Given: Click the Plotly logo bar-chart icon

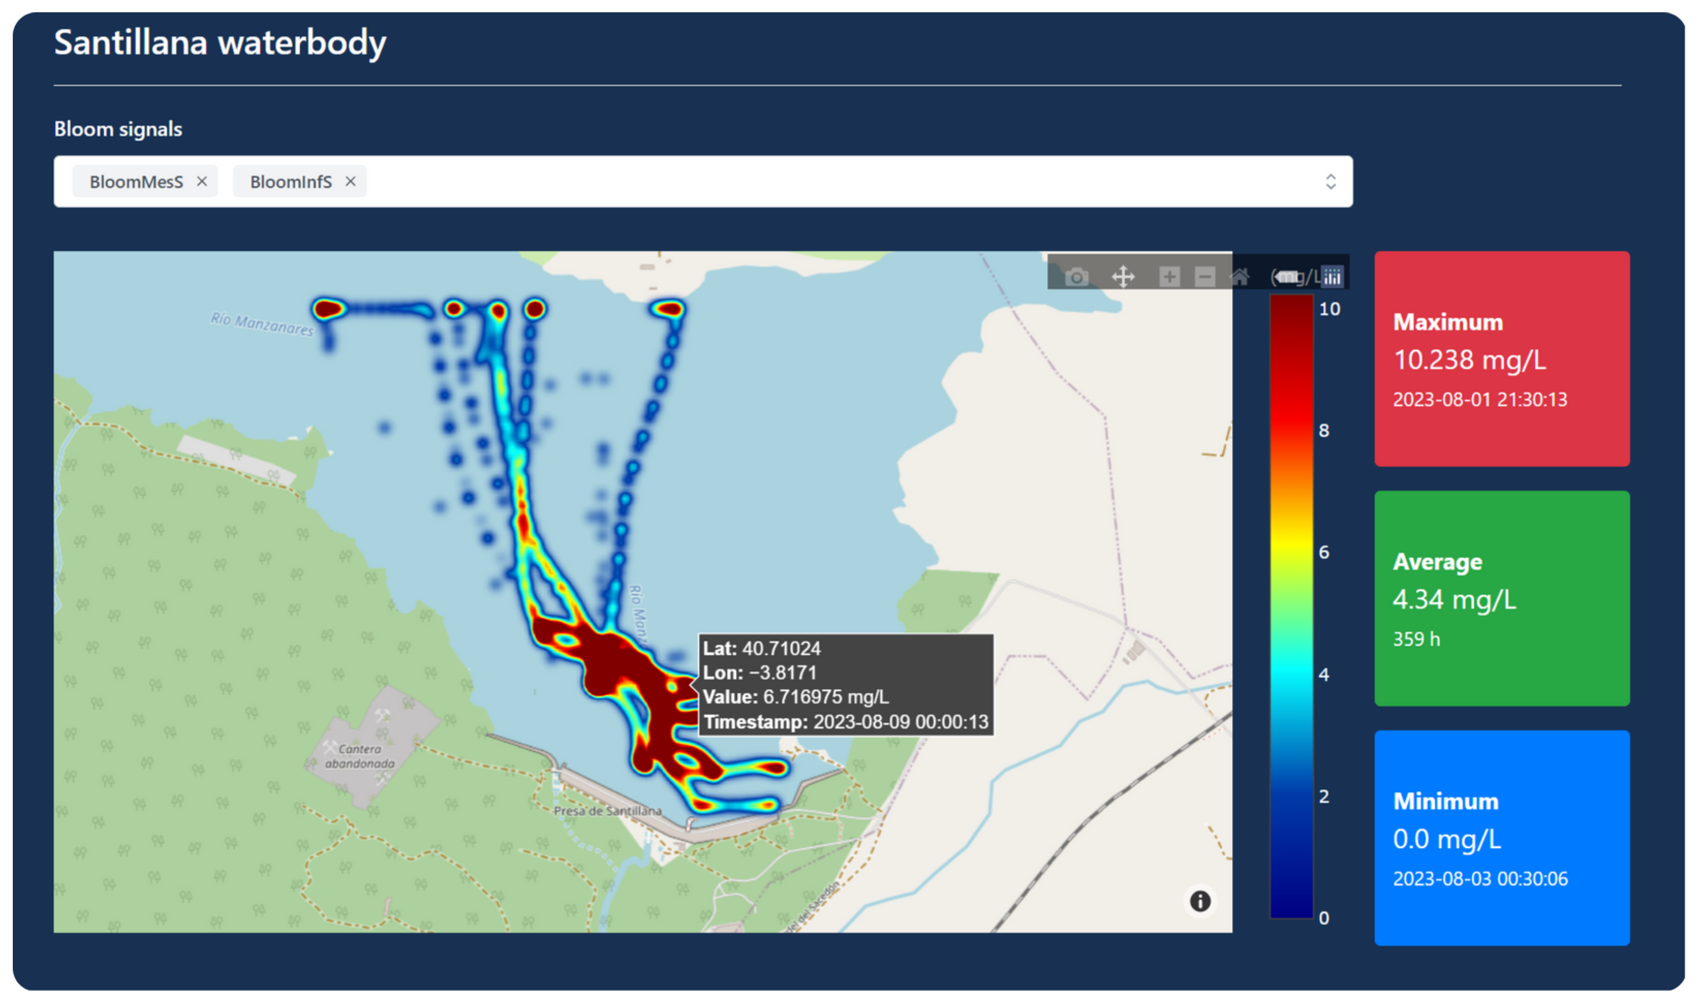Looking at the screenshot, I should pos(1332,277).
